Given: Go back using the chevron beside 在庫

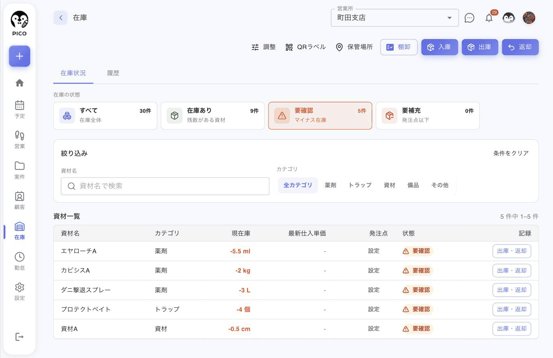Looking at the screenshot, I should pos(60,18).
